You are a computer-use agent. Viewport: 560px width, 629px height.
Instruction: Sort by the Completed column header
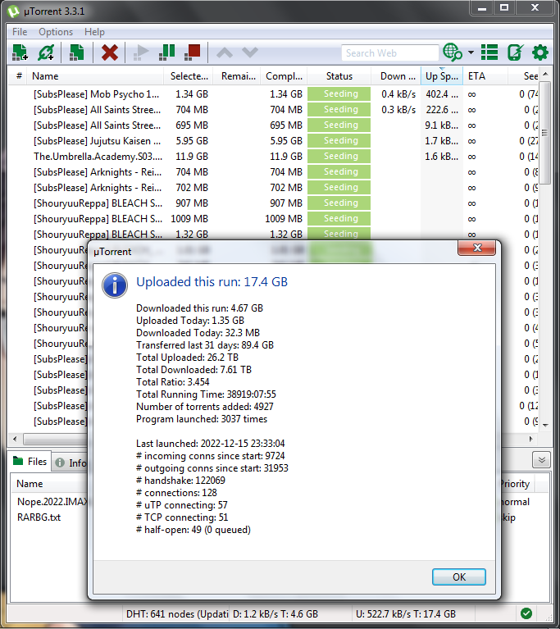284,76
